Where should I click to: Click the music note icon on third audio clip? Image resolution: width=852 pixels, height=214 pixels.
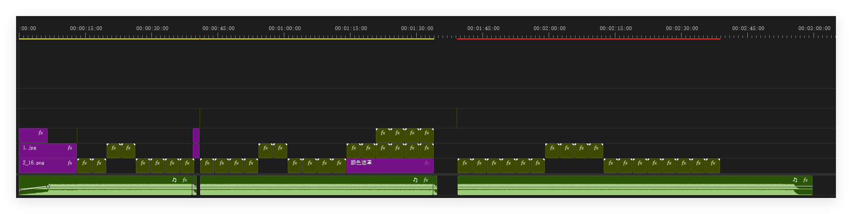point(795,180)
